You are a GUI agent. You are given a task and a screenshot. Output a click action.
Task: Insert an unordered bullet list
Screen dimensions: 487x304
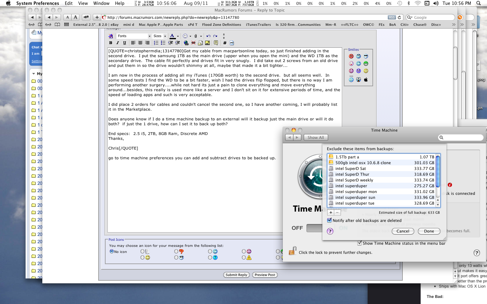pyautogui.click(x=163, y=43)
